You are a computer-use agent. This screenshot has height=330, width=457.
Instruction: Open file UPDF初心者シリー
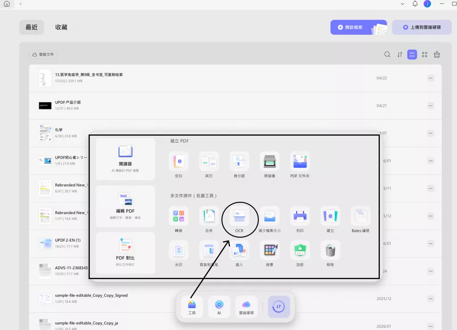click(71, 158)
